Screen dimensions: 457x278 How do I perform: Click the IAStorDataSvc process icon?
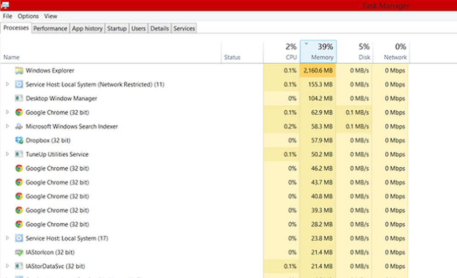tap(19, 266)
